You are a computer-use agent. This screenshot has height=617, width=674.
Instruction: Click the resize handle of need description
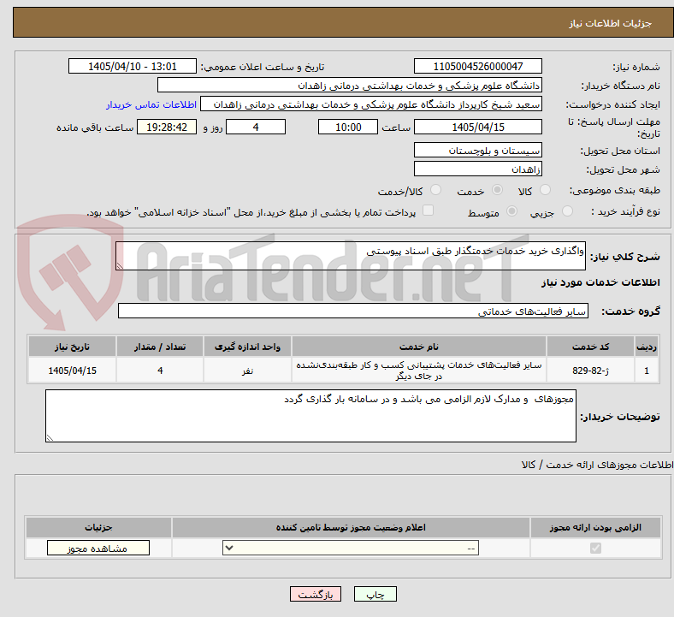pyautogui.click(x=120, y=266)
